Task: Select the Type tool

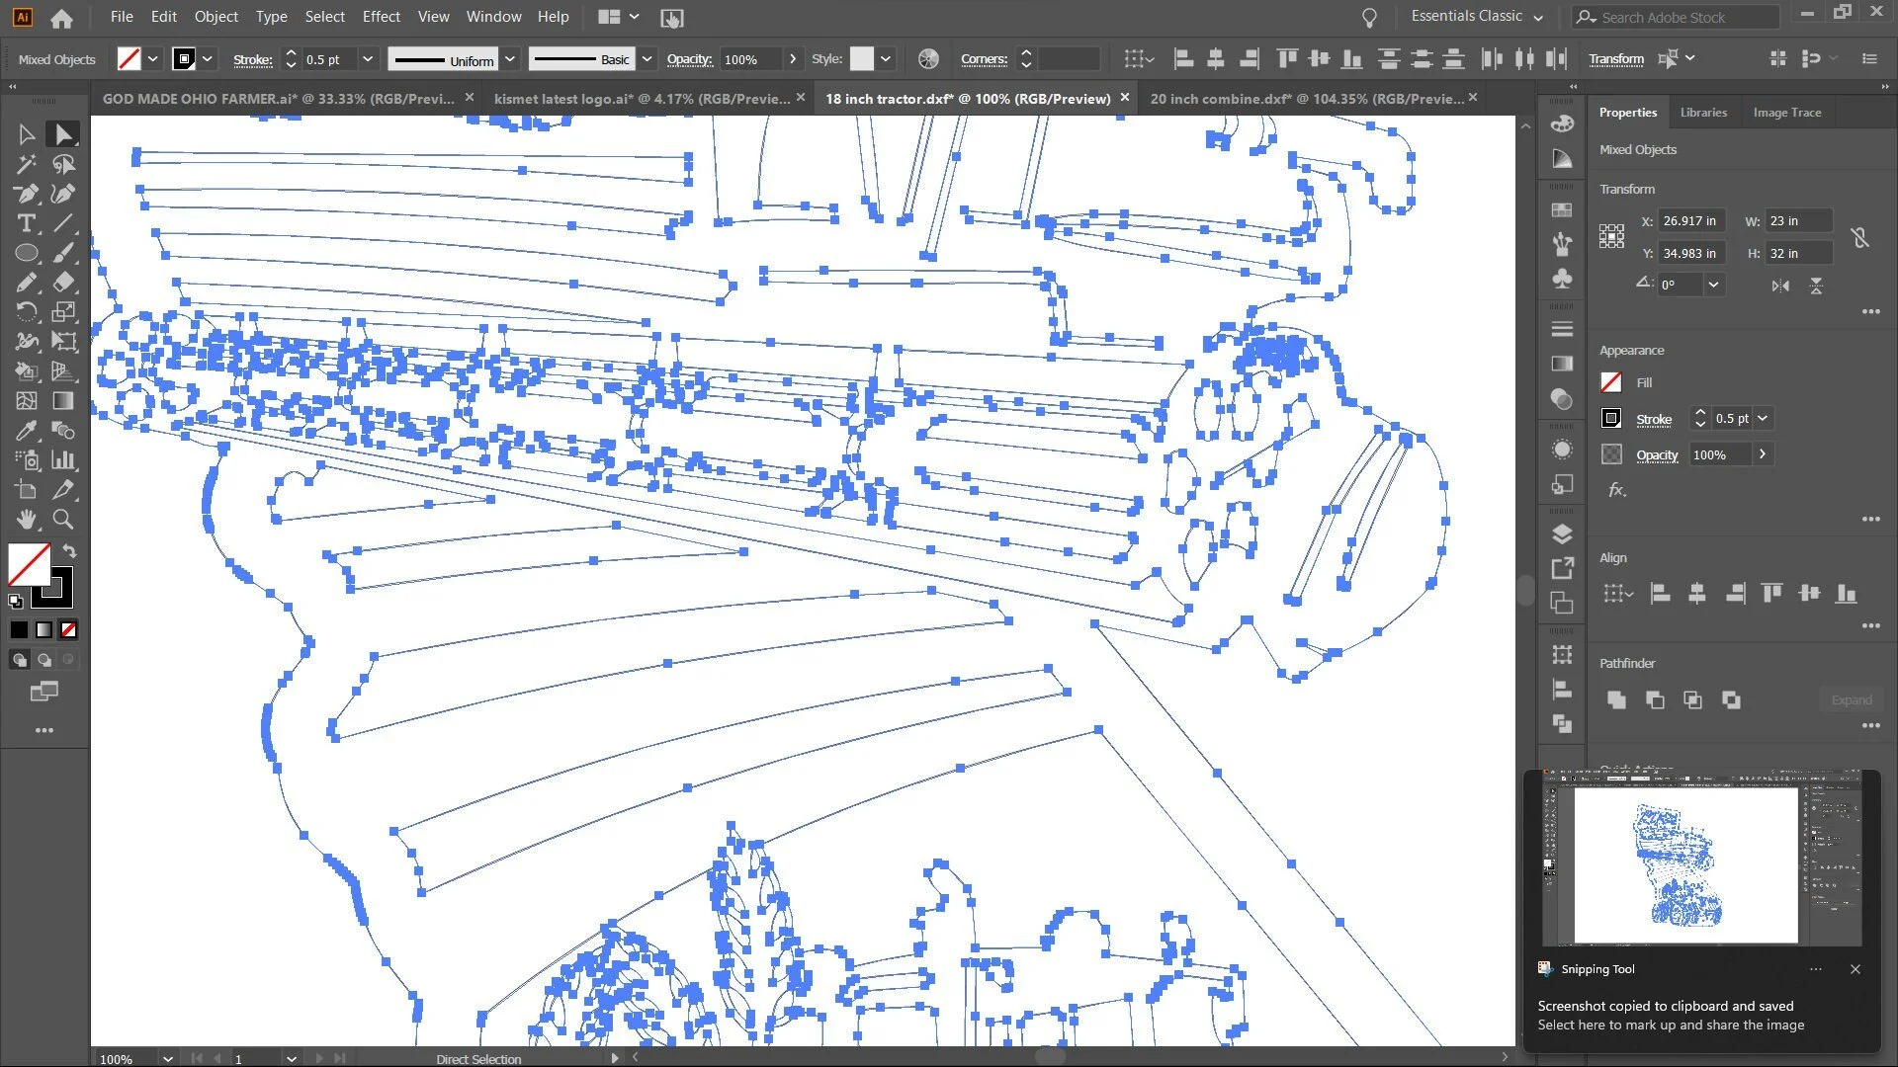Action: click(27, 223)
